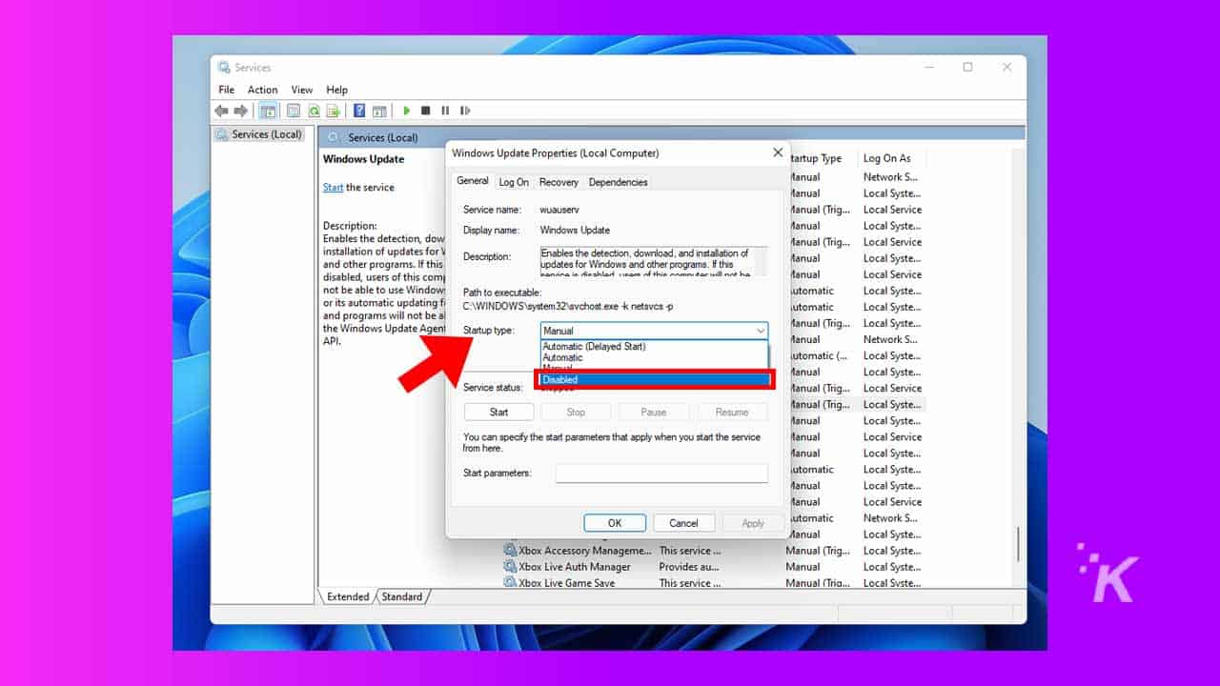The image size is (1220, 686).
Task: Open the Help question-mark toolbar icon
Action: pos(359,111)
